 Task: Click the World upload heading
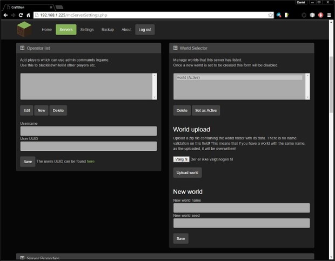tap(191, 130)
